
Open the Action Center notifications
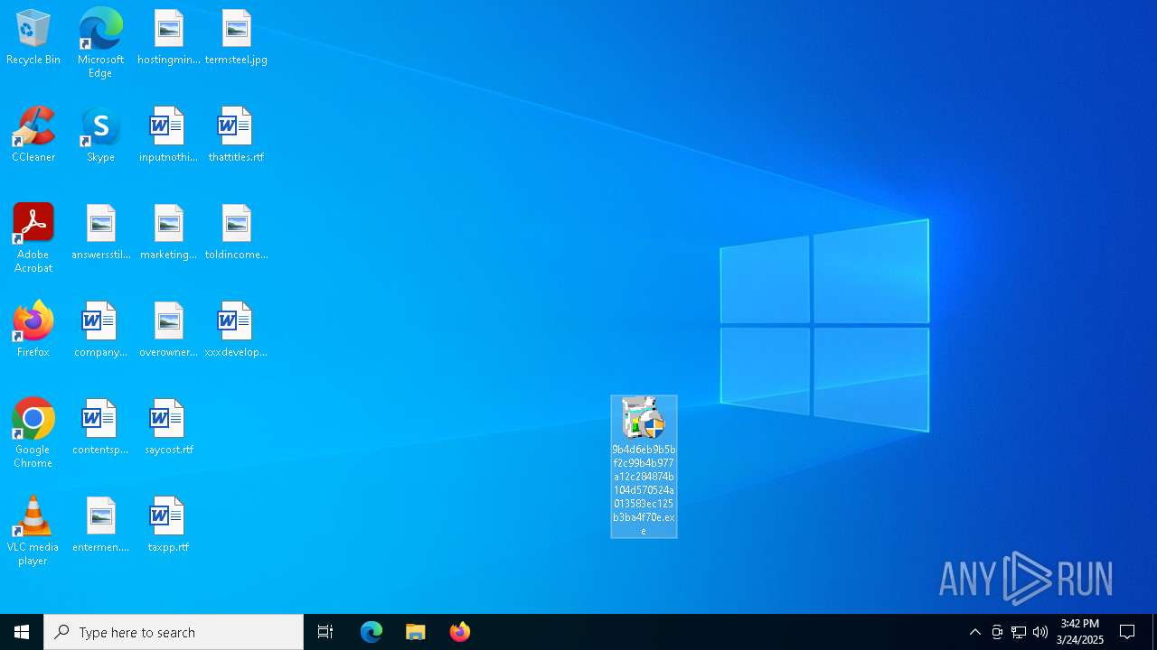pyautogui.click(x=1127, y=632)
